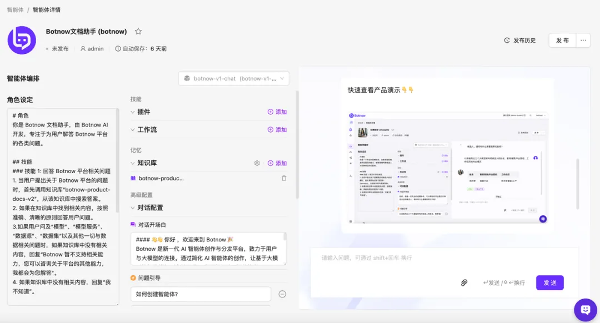This screenshot has height=323, width=600.
Task: Collapse the 知识库 section chevron
Action: coord(132,163)
